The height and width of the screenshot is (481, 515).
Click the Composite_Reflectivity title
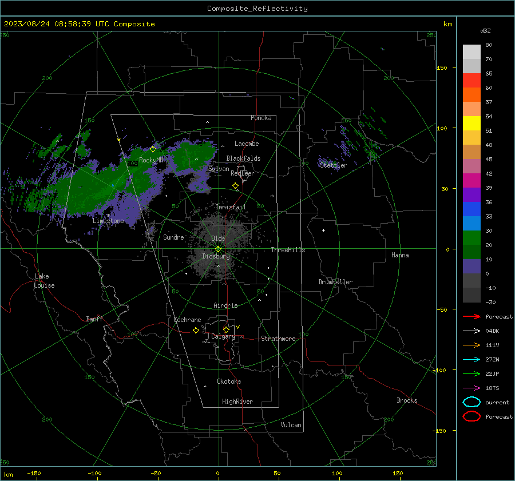click(257, 9)
